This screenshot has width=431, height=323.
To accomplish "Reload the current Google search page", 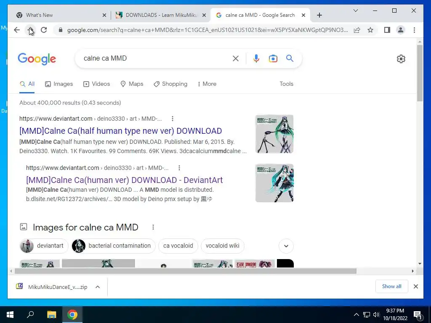I will (44, 30).
